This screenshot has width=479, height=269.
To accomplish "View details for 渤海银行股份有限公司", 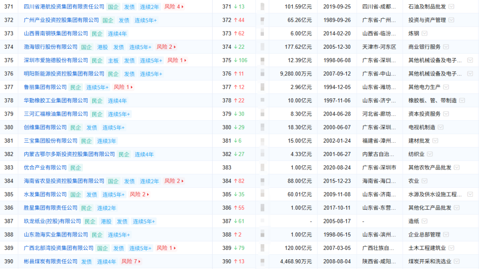I will click(51, 47).
